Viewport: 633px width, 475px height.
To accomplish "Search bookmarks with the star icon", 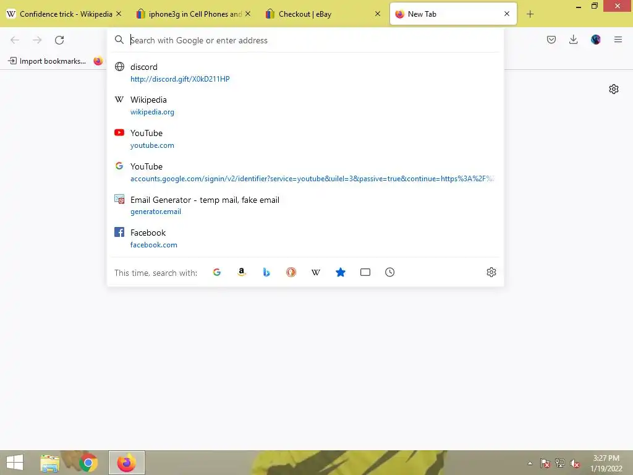I will pyautogui.click(x=341, y=272).
